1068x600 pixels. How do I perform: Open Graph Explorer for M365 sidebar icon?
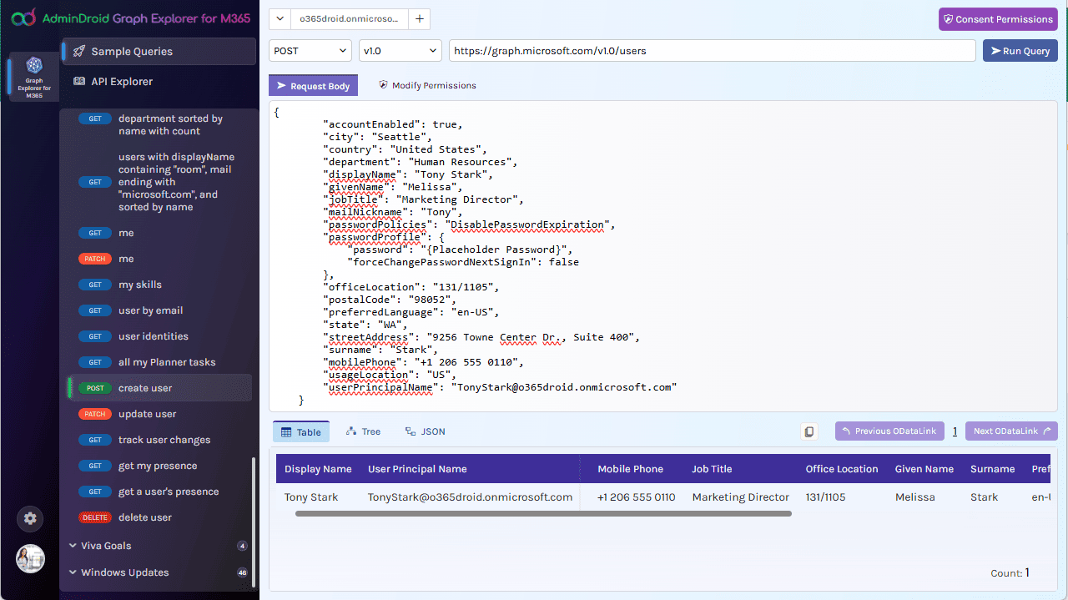tap(33, 76)
